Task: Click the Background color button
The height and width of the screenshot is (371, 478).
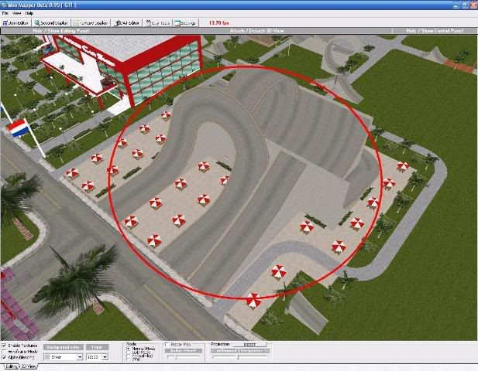Action: [x=63, y=347]
